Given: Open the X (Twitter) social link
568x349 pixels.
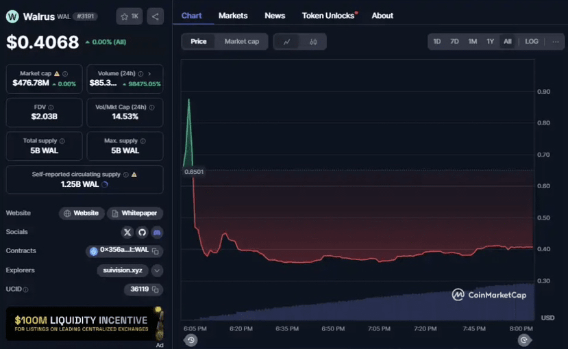Looking at the screenshot, I should click(127, 232).
